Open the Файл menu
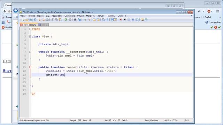 (x=23, y=16)
